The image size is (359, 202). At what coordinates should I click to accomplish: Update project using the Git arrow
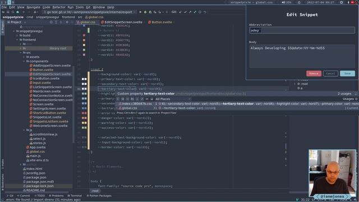click(181, 12)
